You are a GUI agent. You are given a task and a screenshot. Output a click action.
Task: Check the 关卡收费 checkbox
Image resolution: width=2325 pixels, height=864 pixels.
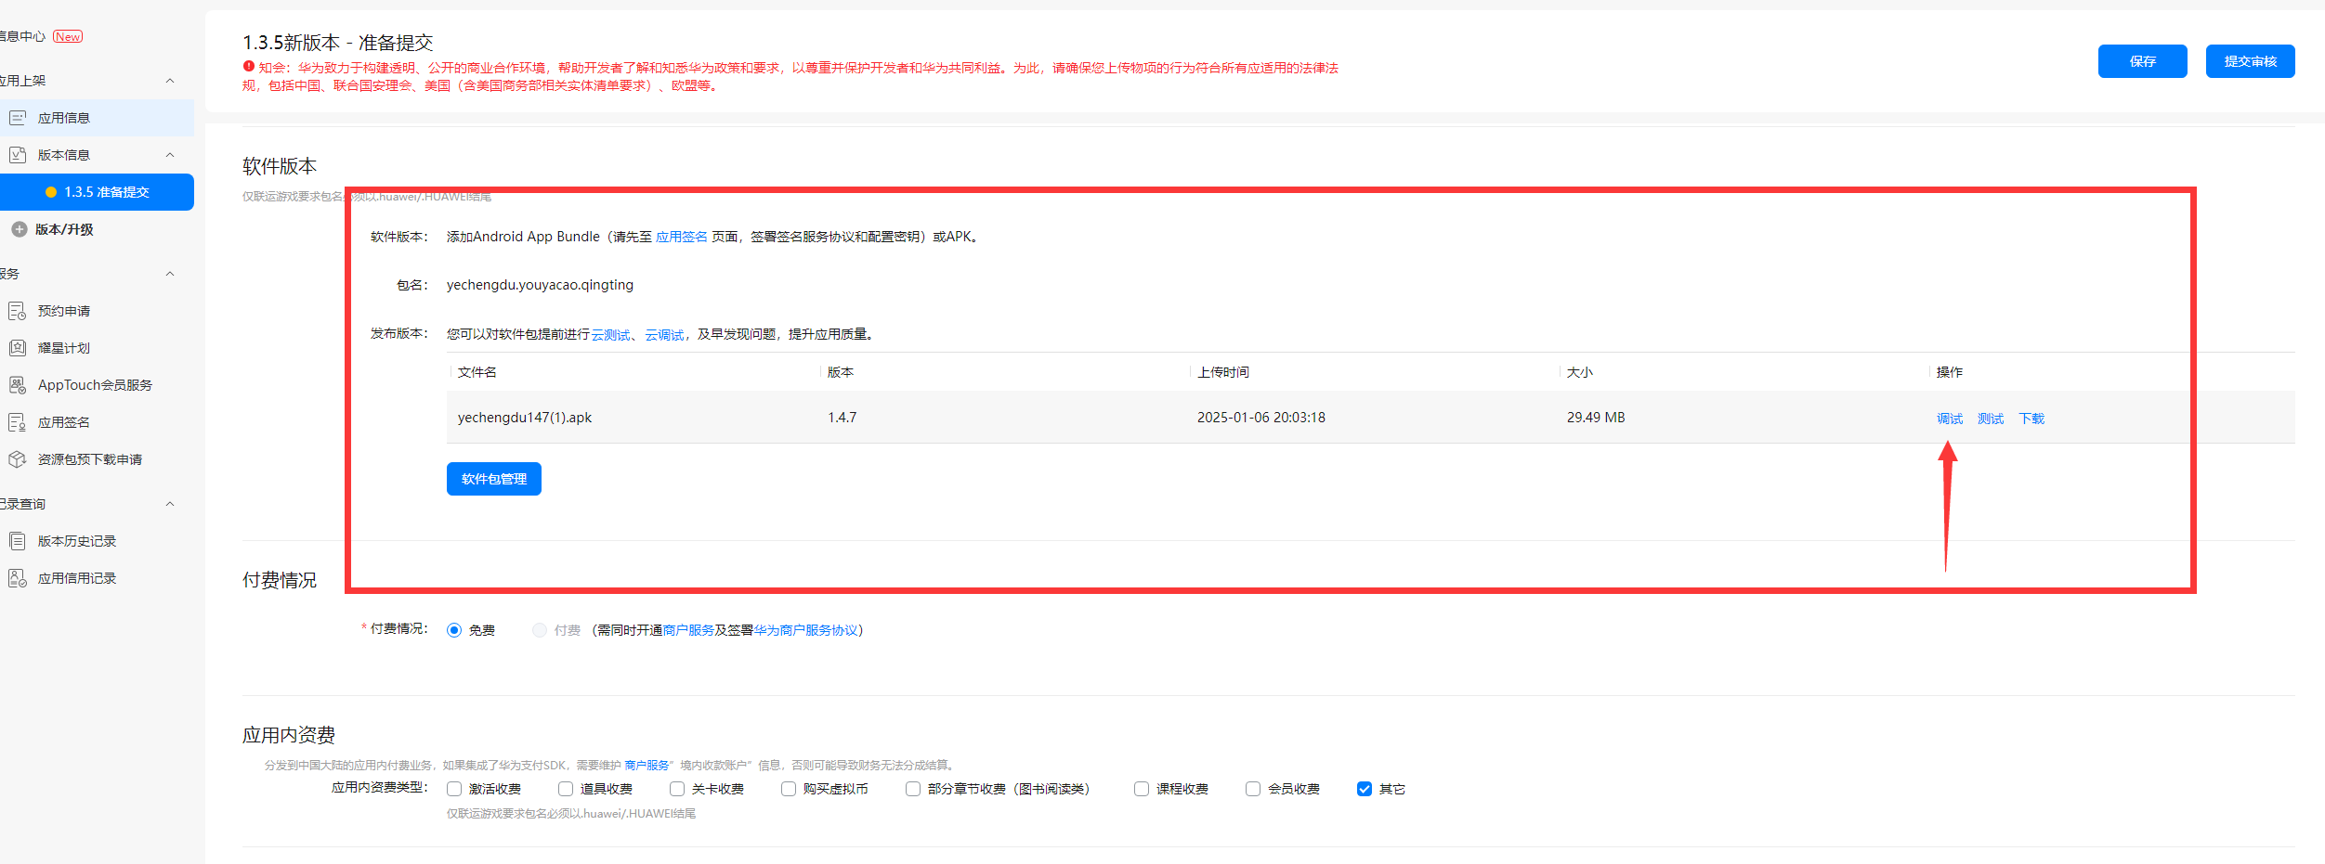pos(677,789)
